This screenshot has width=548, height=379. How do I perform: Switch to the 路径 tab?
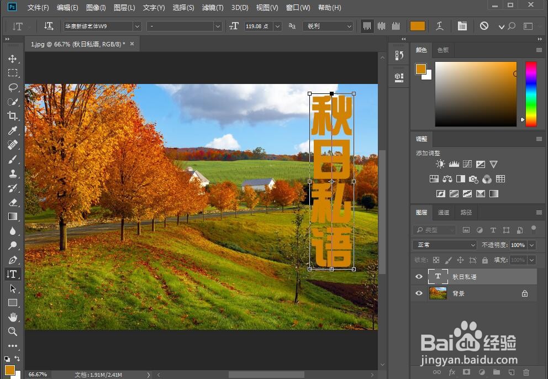[x=466, y=212]
